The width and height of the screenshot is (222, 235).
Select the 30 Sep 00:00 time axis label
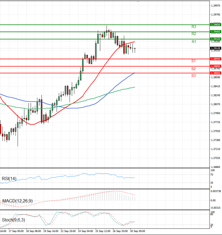tap(137, 231)
